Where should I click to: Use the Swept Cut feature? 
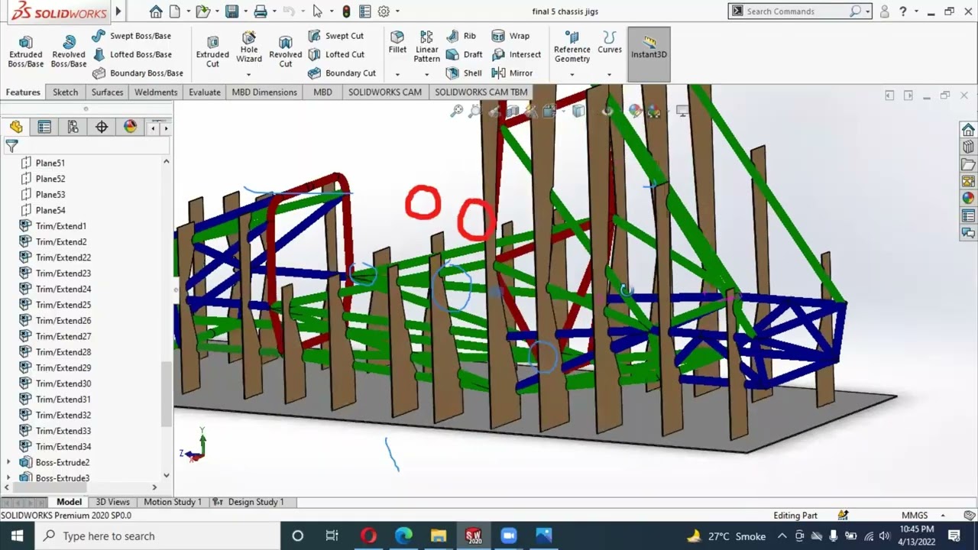point(336,36)
